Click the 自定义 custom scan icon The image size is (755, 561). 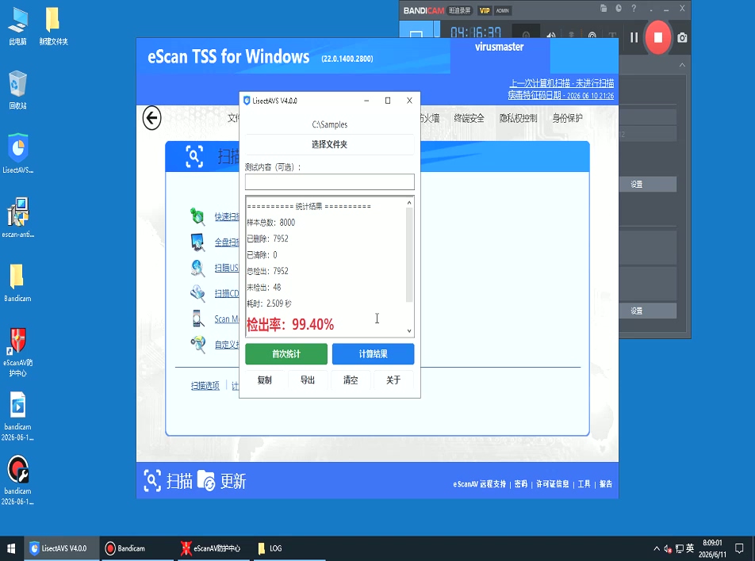197,344
